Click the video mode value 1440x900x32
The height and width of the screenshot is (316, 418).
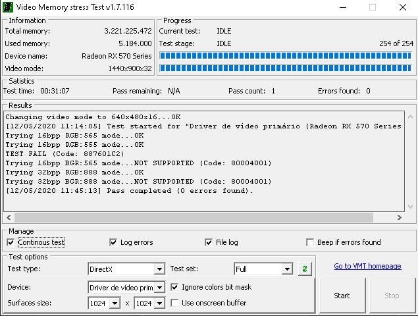pos(130,68)
